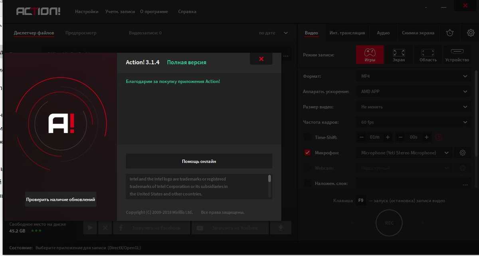Play the selected recording
Image resolution: width=479 pixels, height=256 pixels.
tap(90, 228)
